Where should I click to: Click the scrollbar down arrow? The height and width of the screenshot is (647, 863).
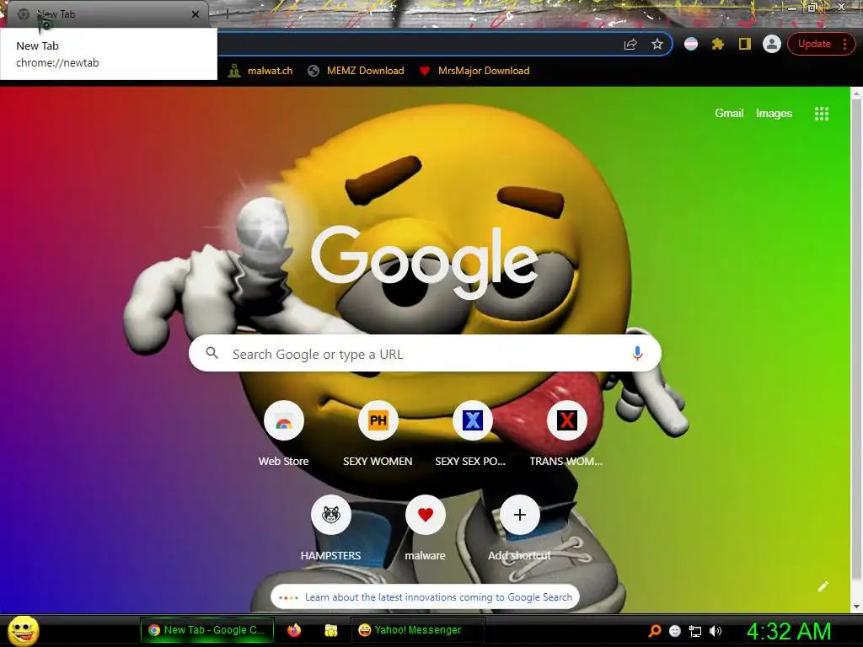coord(856,607)
